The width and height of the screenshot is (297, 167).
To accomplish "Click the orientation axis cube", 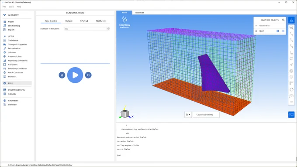I will (x=125, y=114).
